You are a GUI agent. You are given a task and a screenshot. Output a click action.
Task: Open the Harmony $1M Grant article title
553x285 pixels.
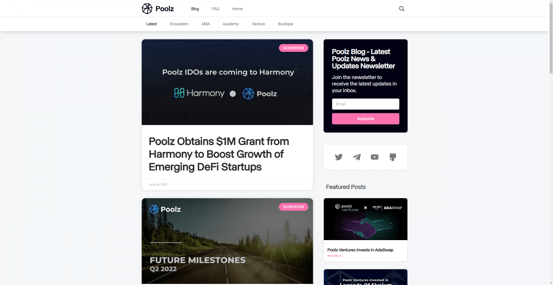click(x=219, y=154)
